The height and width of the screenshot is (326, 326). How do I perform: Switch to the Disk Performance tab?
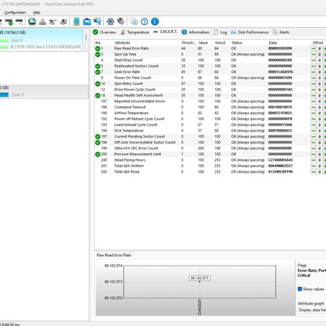(250, 32)
